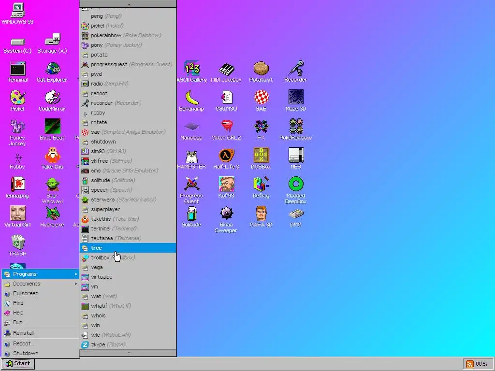Choose Find in Start menu
The width and height of the screenshot is (495, 371).
[x=41, y=303]
